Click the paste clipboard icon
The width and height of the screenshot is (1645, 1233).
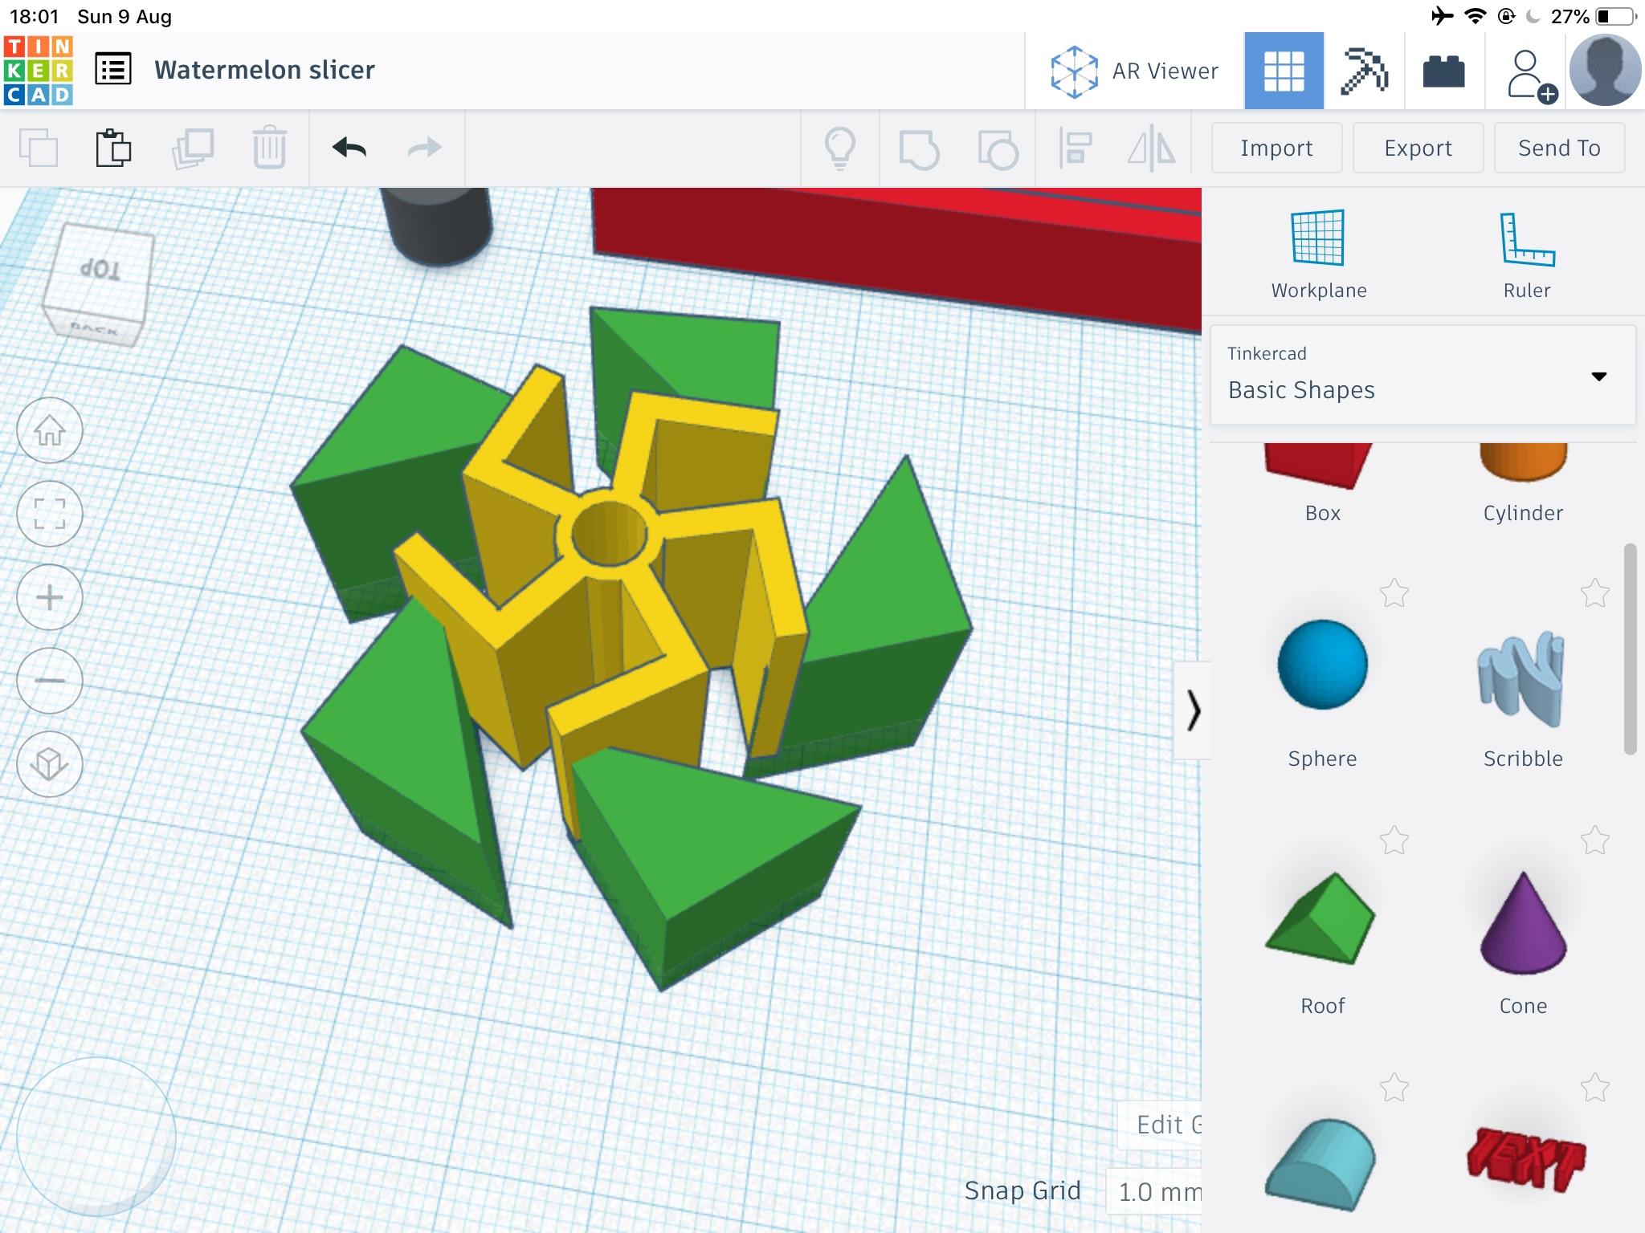(x=113, y=148)
